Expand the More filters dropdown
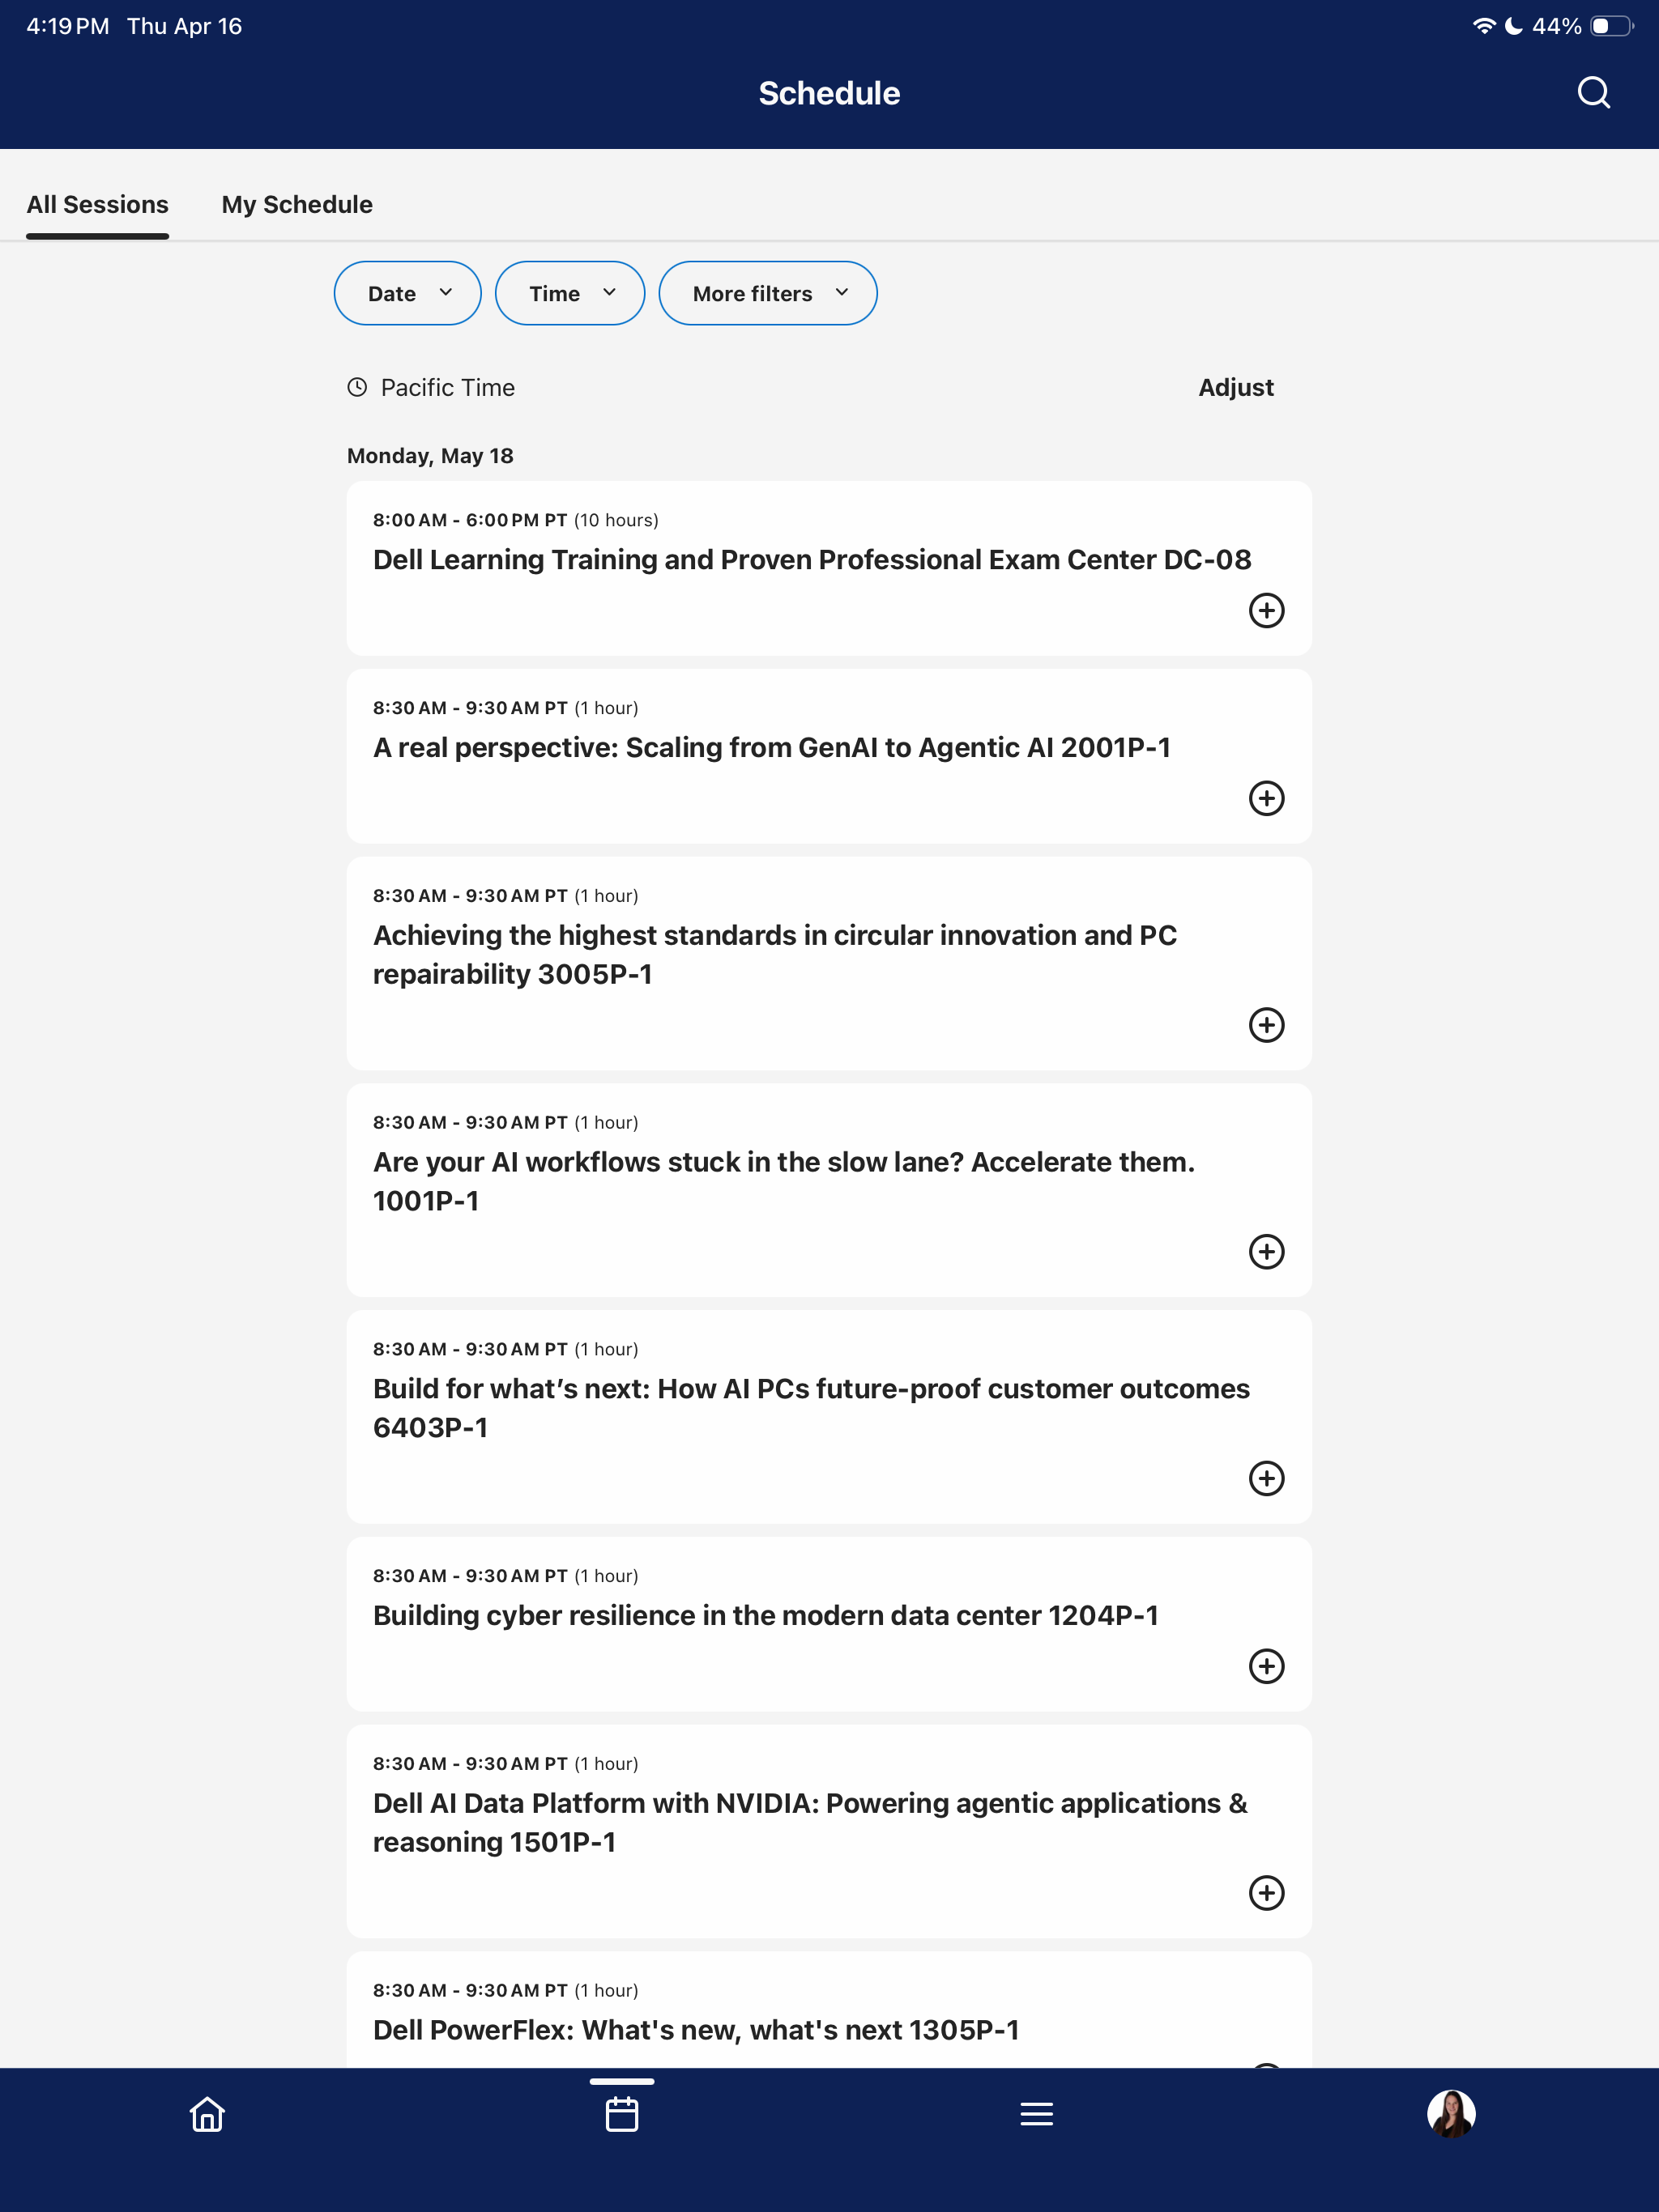Image resolution: width=1659 pixels, height=2212 pixels. tap(767, 293)
